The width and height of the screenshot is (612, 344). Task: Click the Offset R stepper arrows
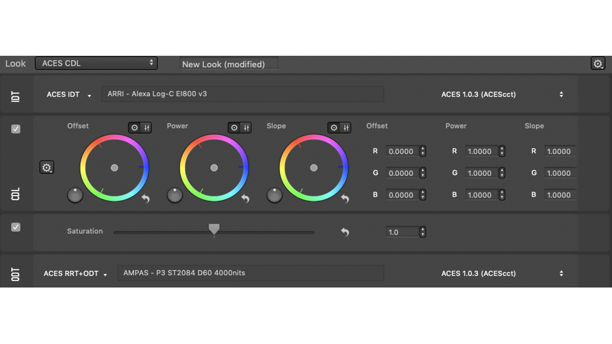tap(423, 151)
